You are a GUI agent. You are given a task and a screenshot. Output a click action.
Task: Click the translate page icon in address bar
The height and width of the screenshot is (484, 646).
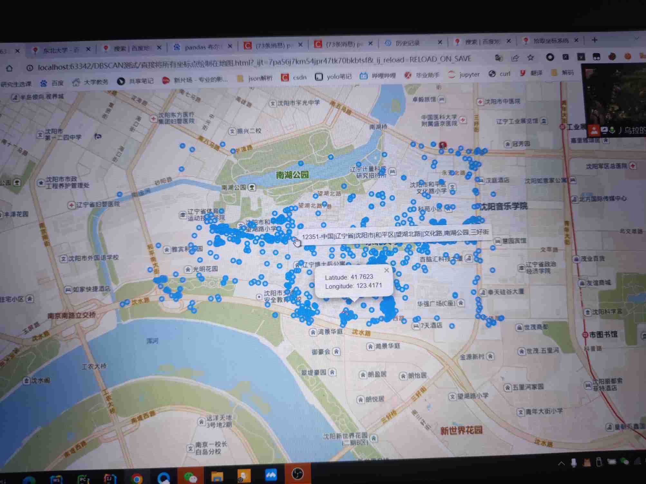(499, 58)
